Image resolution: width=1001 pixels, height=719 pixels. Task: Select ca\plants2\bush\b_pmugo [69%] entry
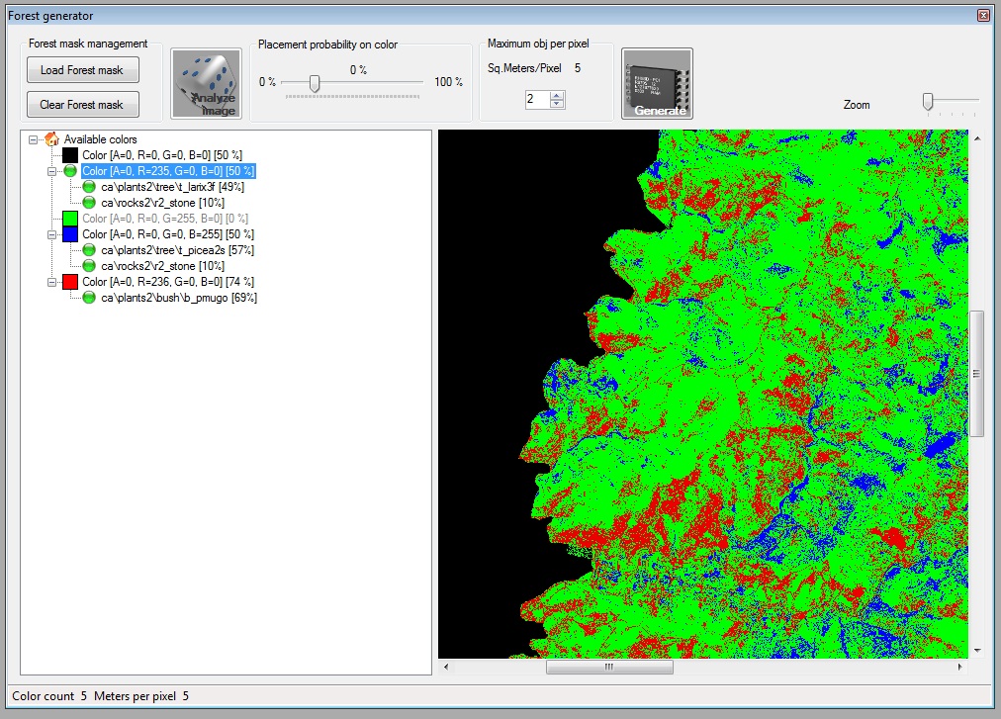point(179,298)
